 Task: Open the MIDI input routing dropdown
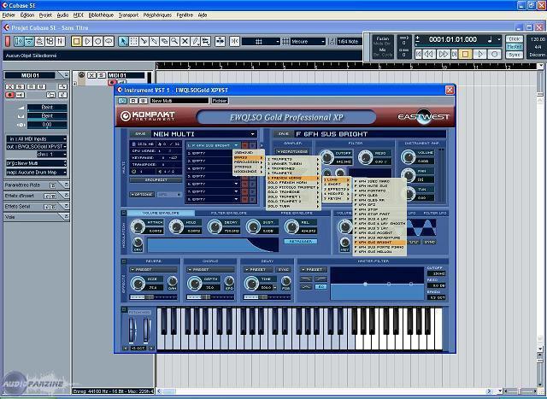pos(36,138)
